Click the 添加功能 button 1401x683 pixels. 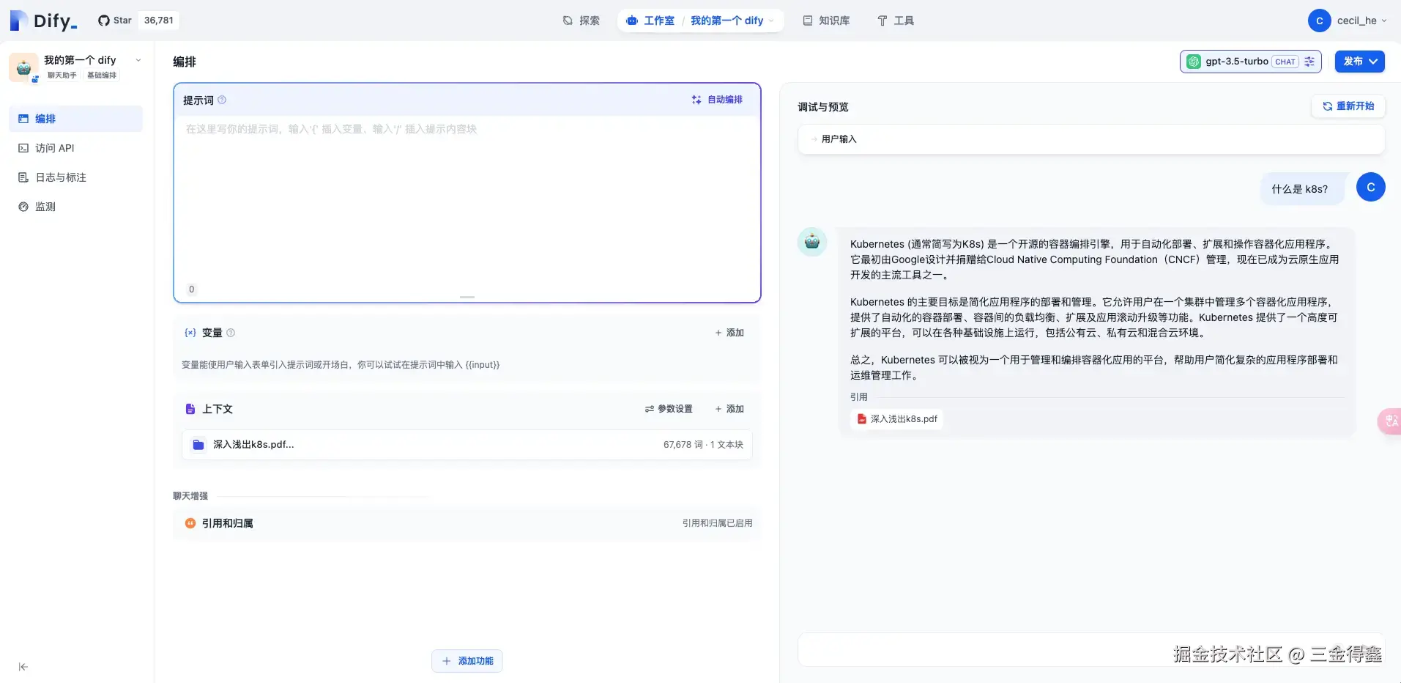(x=467, y=661)
